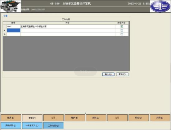Click the 内容 column header
The height and width of the screenshot is (130, 171).
pyautogui.click(x=67, y=23)
